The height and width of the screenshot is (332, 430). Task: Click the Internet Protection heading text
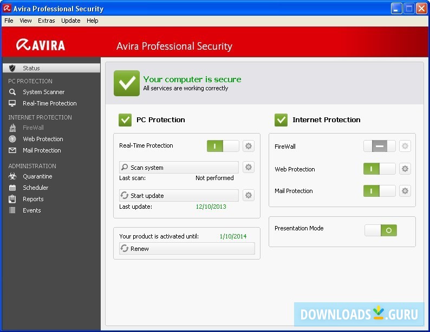pyautogui.click(x=327, y=120)
